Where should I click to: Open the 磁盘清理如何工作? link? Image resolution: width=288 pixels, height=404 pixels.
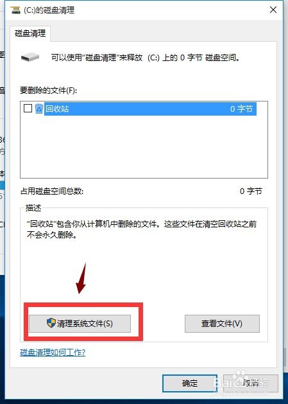(x=53, y=353)
